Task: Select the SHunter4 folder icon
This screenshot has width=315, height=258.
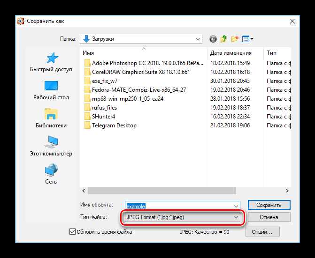Action: tap(87, 117)
